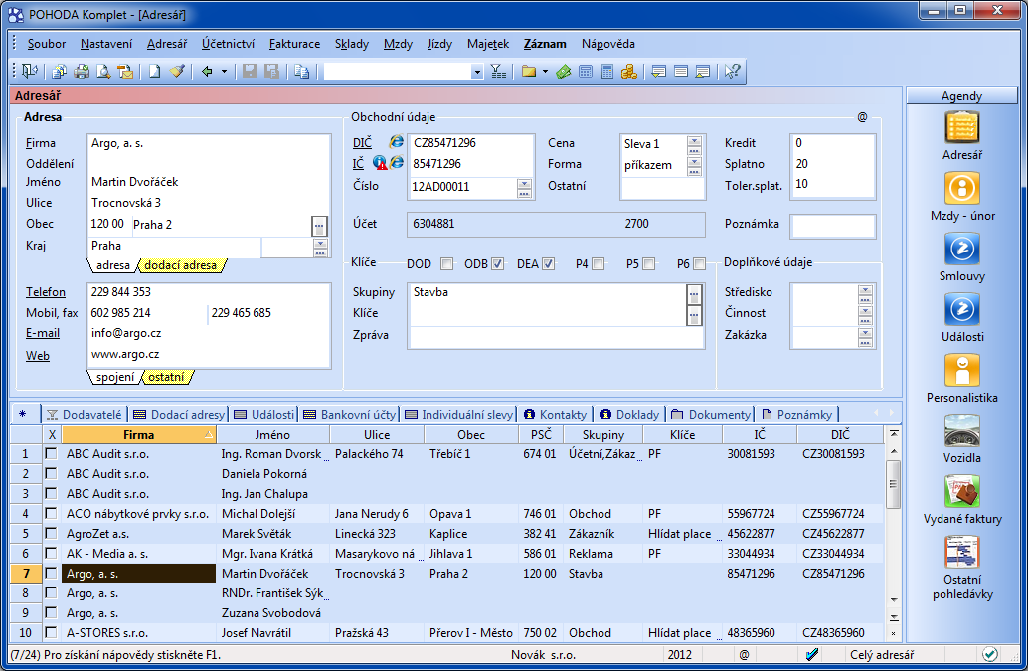Toggle the DEA checkbox
The image size is (1028, 671).
pyautogui.click(x=548, y=264)
